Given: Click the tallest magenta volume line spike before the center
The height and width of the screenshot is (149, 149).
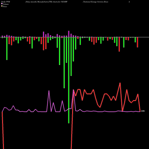Looking at the screenshot, I should pyautogui.click(x=49, y=91).
